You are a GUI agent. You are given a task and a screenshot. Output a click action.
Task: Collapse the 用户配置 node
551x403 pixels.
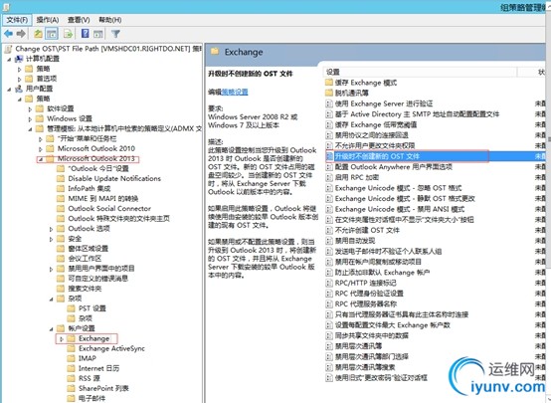10,90
